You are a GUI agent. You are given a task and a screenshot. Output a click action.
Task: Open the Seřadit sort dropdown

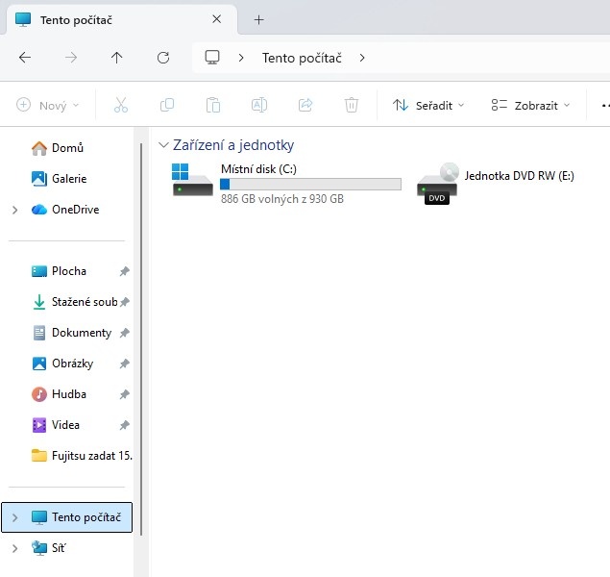(x=428, y=105)
